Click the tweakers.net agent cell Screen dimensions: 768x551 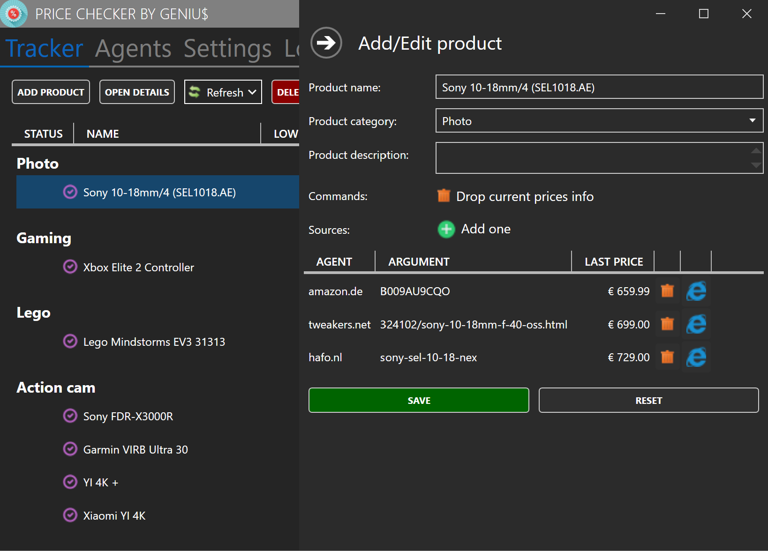(x=339, y=324)
